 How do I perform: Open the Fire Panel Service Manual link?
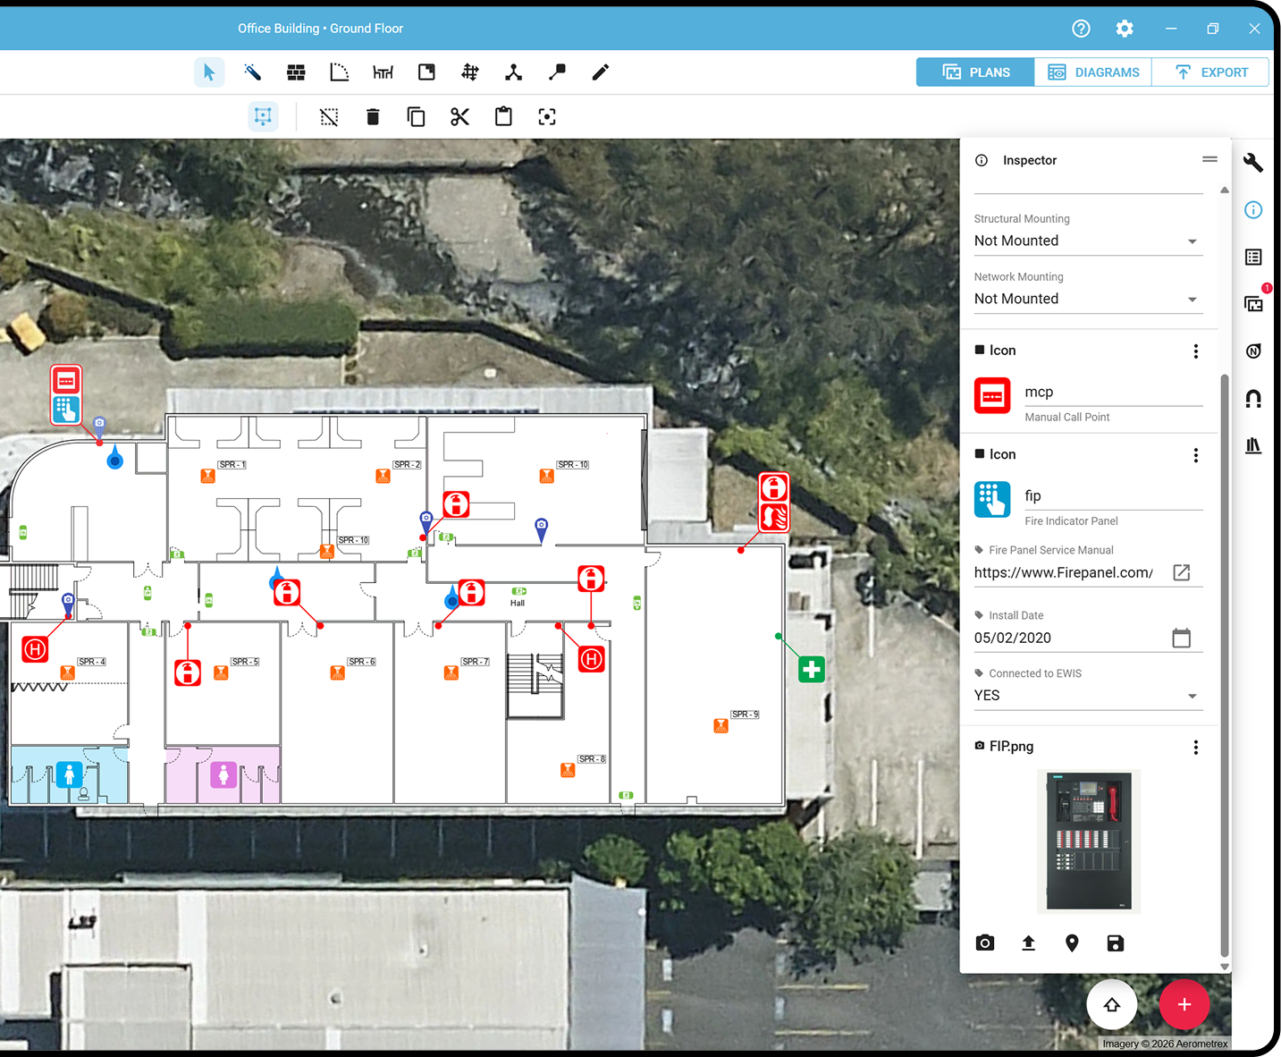1182,572
